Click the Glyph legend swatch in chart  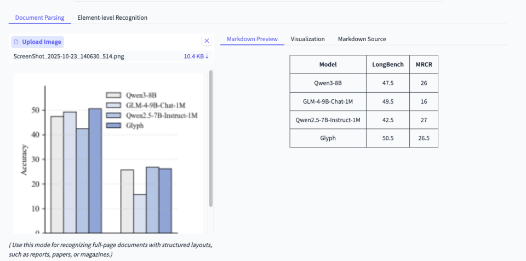click(113, 126)
